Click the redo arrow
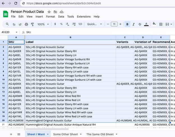Screen dimensions: 175x137 pos(20,24)
